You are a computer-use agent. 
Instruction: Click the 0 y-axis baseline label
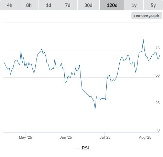click(159, 130)
